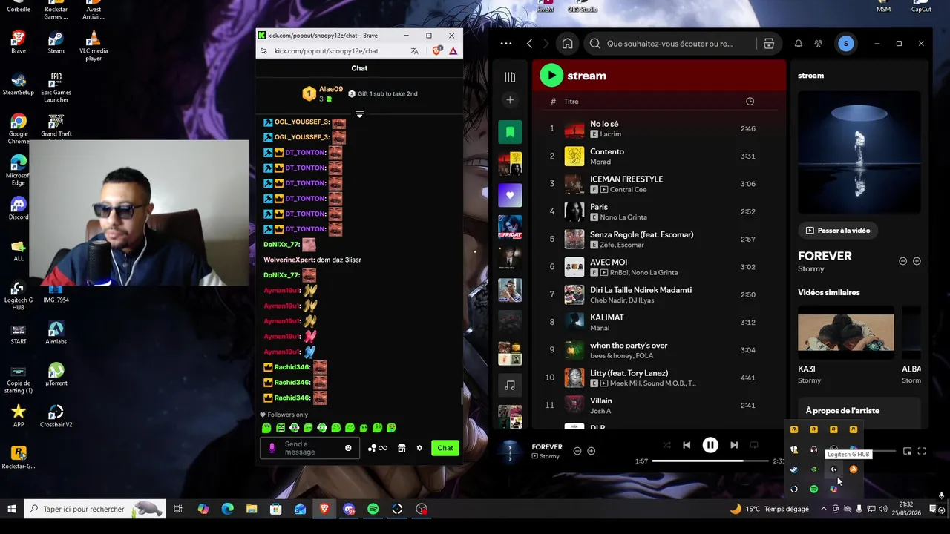The image size is (950, 534).
Task: Click the Chat send button in Kick
Action: tap(445, 448)
